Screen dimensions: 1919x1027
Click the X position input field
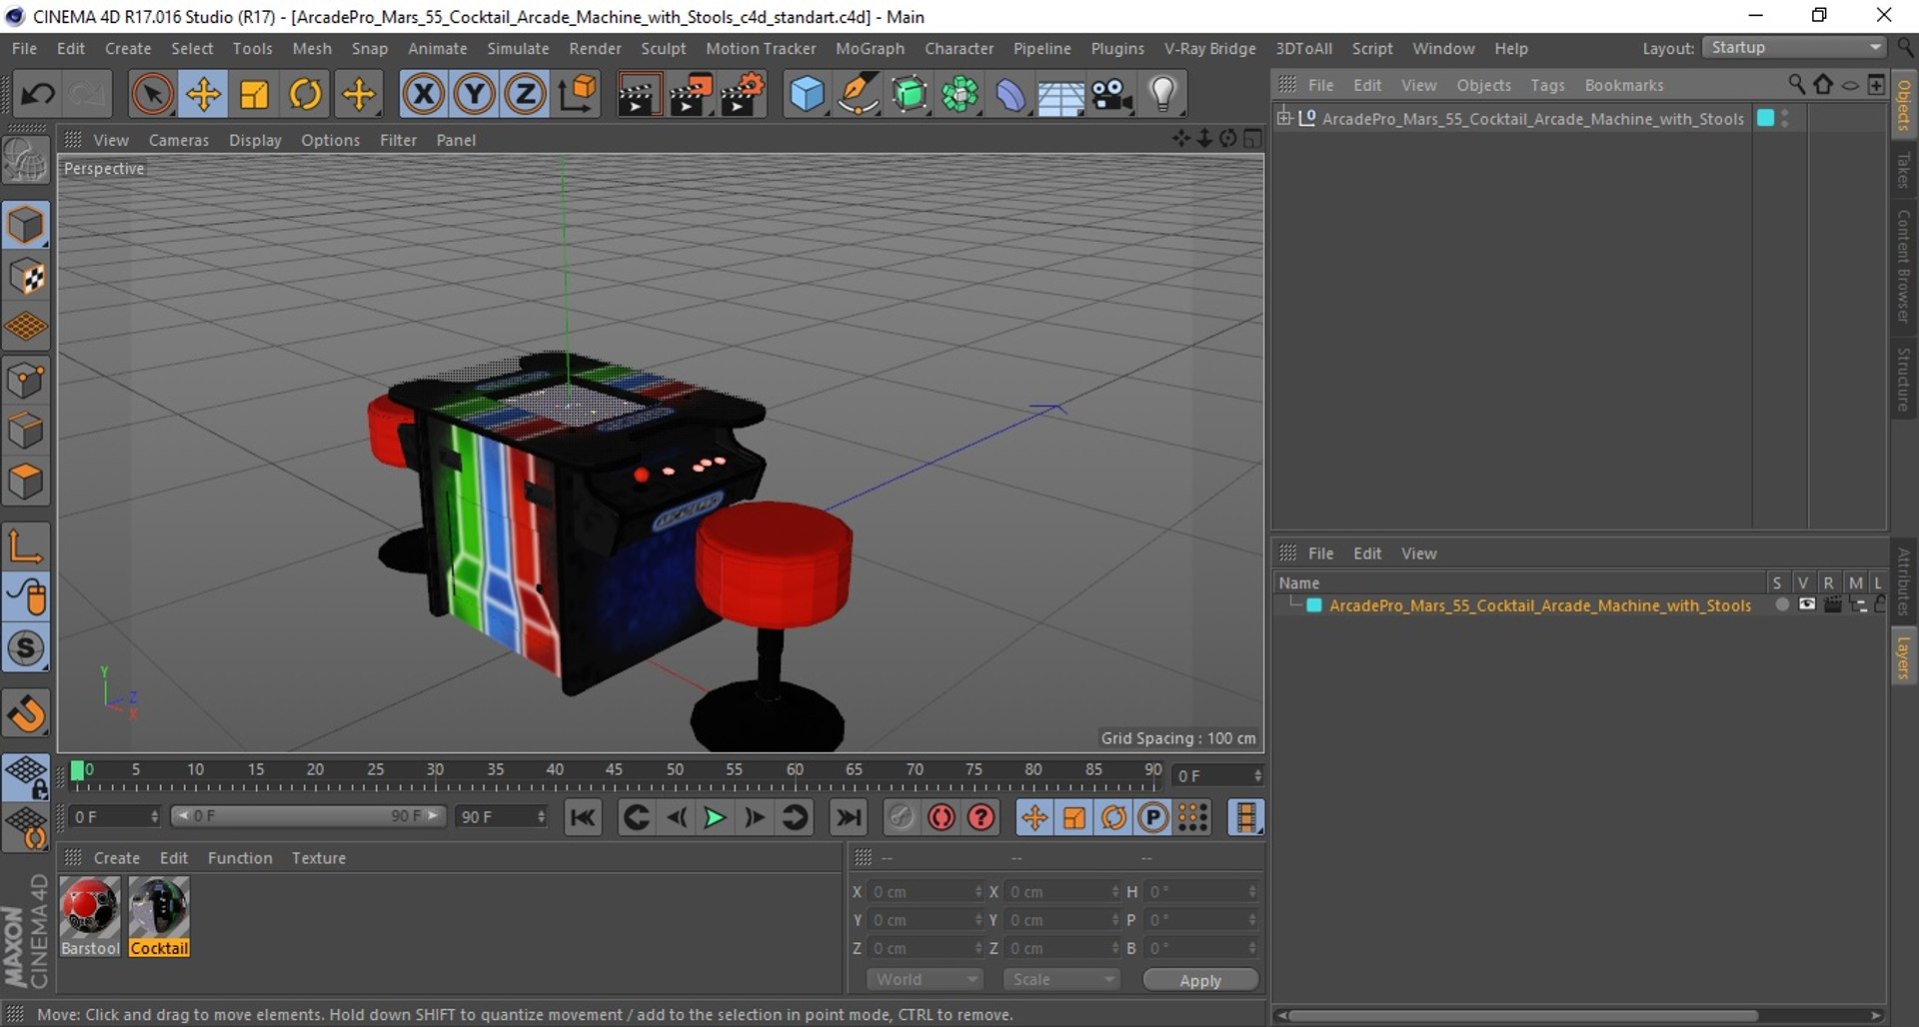coord(925,892)
